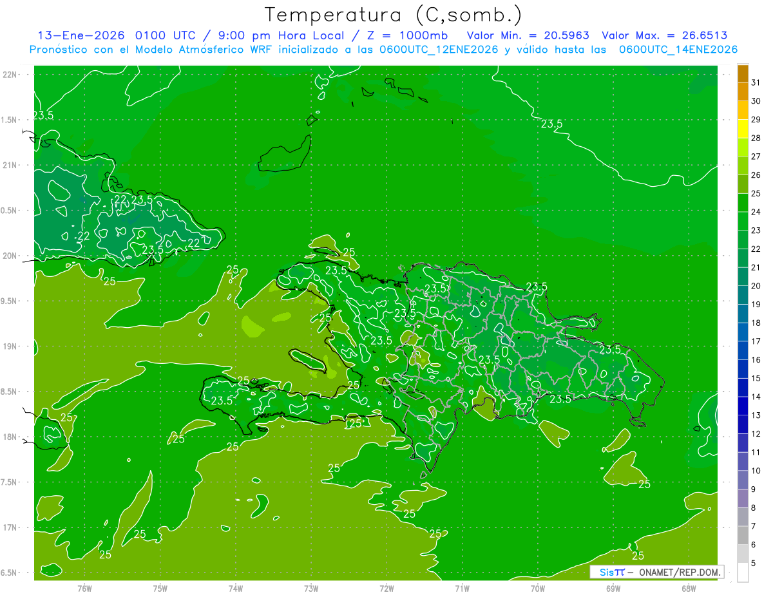Click the '76W' longitude axis label
773x597 pixels.
pyautogui.click(x=84, y=588)
